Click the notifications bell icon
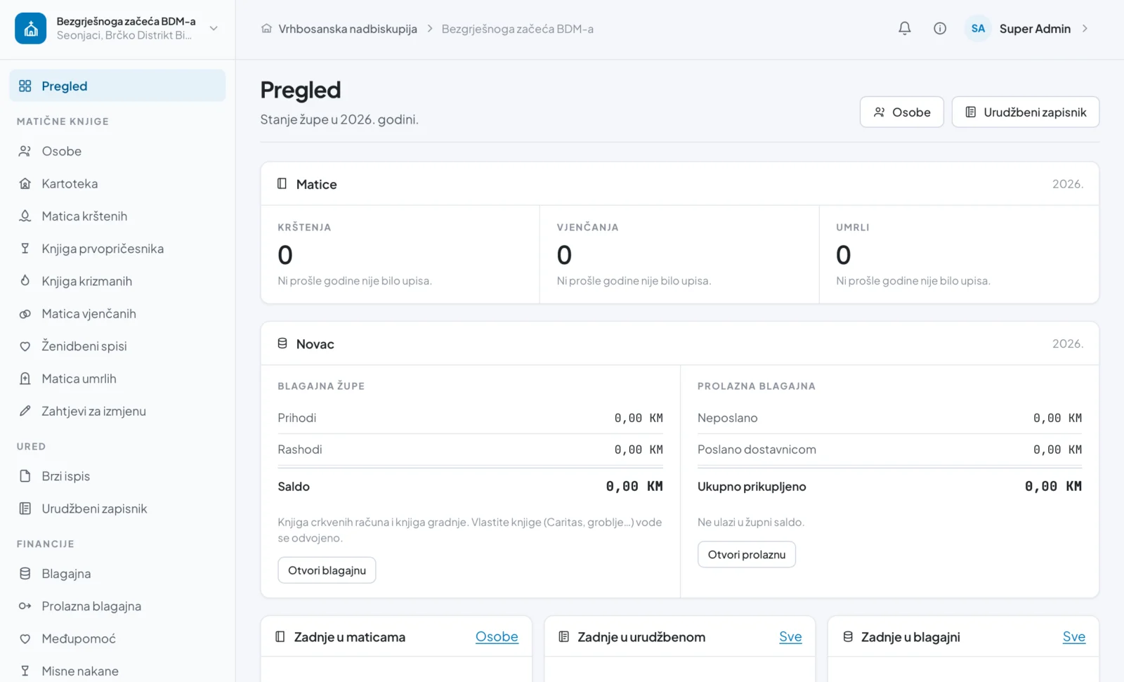Viewport: 1124px width, 682px height. pyautogui.click(x=905, y=29)
